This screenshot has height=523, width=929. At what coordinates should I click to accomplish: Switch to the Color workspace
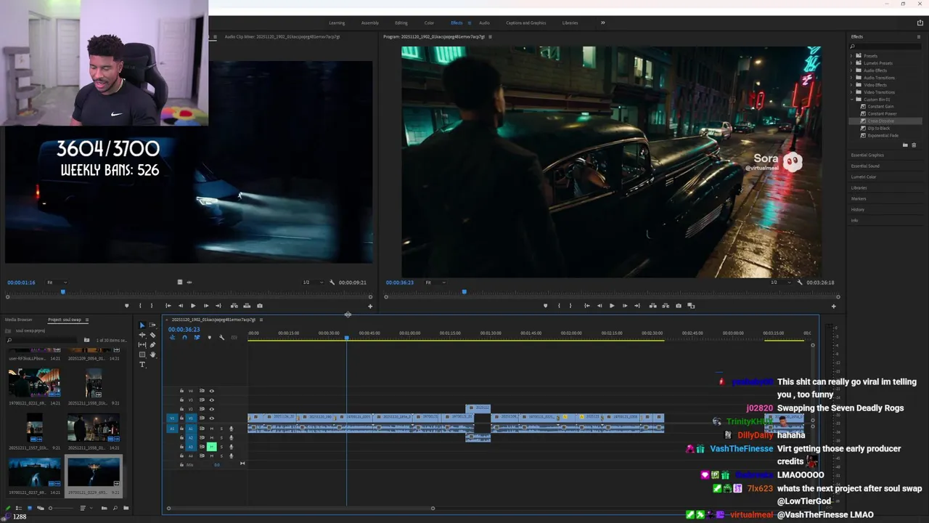click(429, 23)
